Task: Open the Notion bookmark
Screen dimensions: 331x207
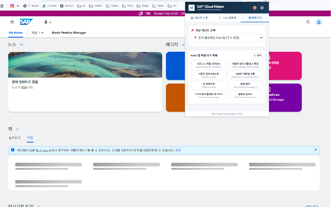Action: coord(67,6)
